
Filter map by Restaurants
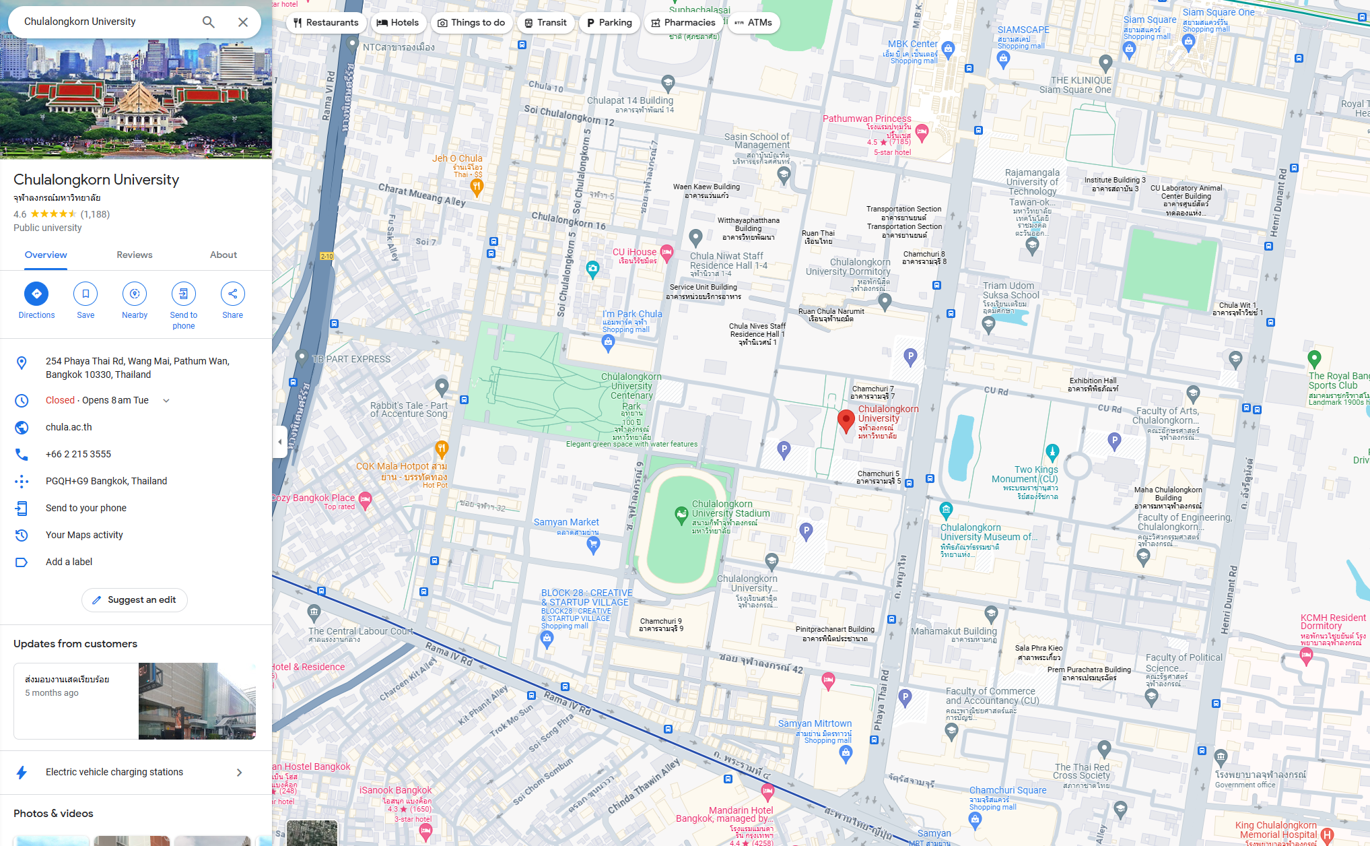pyautogui.click(x=326, y=23)
